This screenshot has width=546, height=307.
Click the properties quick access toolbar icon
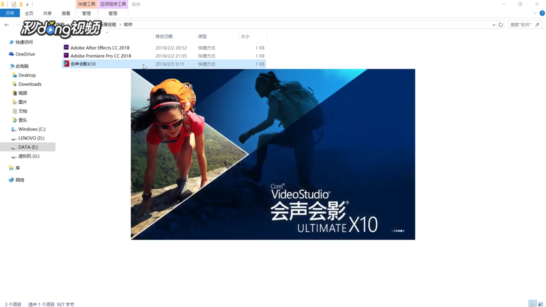tap(14, 4)
